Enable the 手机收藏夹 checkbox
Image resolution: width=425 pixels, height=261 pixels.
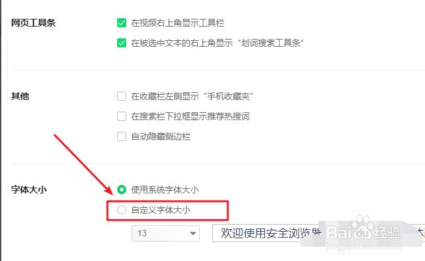pos(121,96)
